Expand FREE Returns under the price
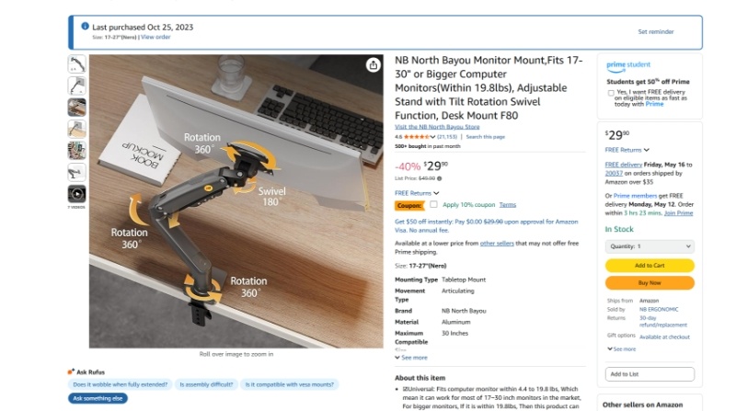 417,193
